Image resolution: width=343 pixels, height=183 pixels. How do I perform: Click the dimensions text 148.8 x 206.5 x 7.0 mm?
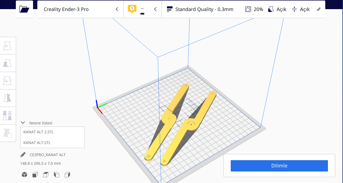pyautogui.click(x=41, y=163)
